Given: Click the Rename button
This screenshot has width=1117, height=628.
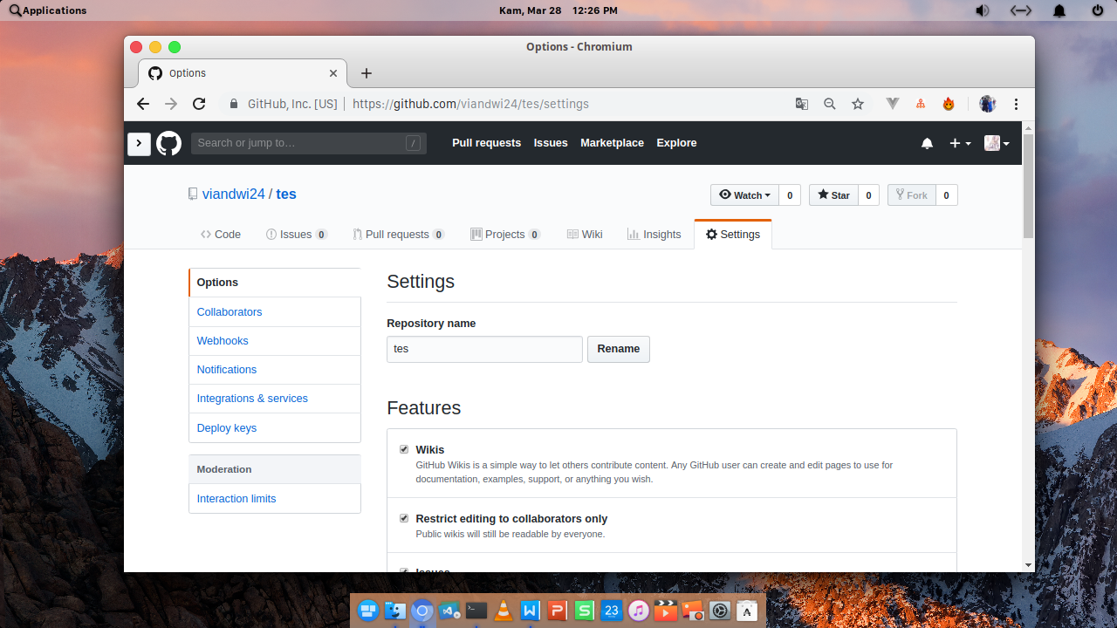Looking at the screenshot, I should click(x=619, y=349).
